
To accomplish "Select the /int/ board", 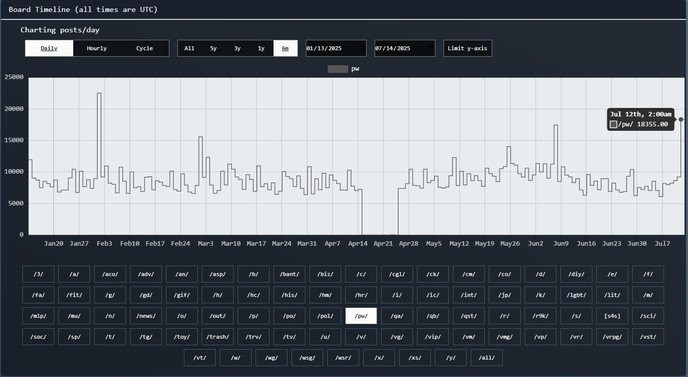I will pyautogui.click(x=469, y=295).
